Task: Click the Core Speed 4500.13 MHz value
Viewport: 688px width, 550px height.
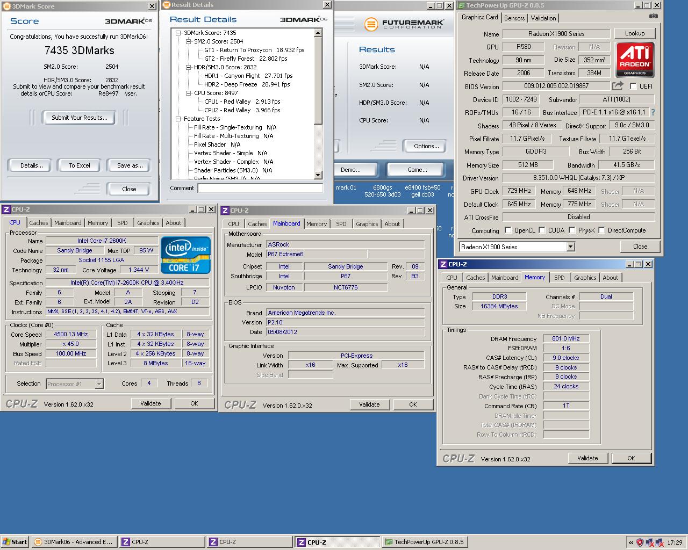Action: click(x=71, y=334)
